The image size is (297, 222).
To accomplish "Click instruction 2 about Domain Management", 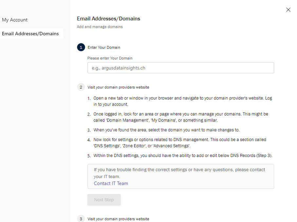I will point(180,117).
